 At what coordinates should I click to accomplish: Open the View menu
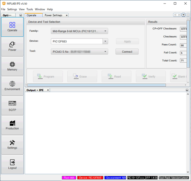(22, 9)
